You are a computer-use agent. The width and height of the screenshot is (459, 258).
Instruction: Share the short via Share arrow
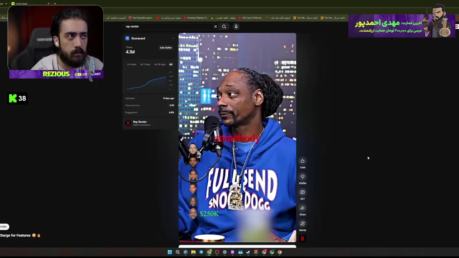pos(303,208)
